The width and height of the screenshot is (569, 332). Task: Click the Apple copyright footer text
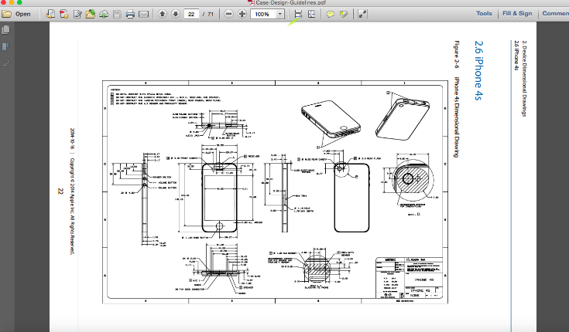72,206
